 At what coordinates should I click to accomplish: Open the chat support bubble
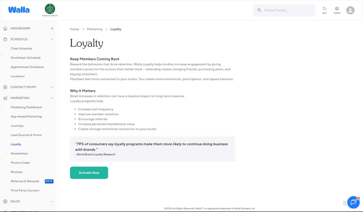coord(353,202)
